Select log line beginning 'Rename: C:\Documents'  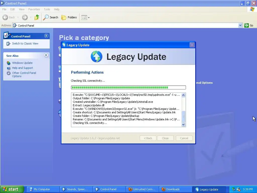(x=126, y=119)
